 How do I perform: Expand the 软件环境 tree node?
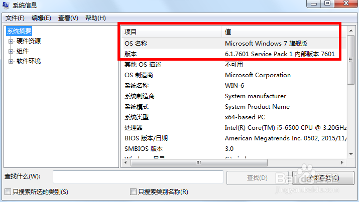pos(11,61)
